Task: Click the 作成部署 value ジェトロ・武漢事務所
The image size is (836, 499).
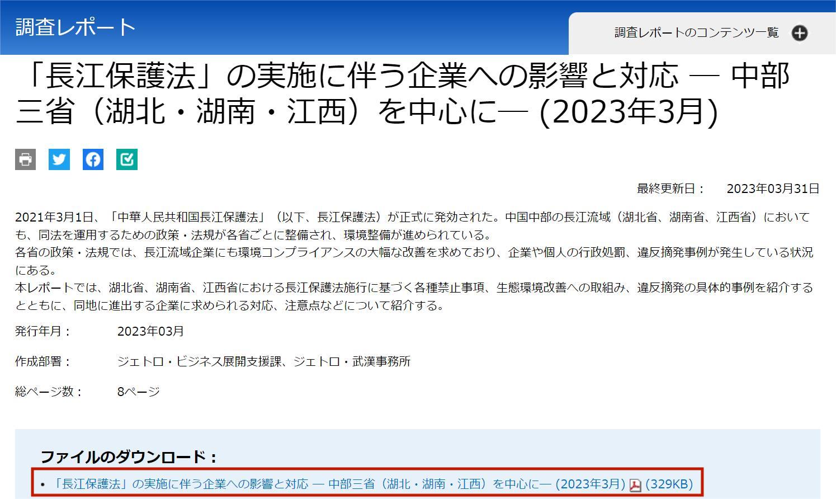Action: coord(352,361)
